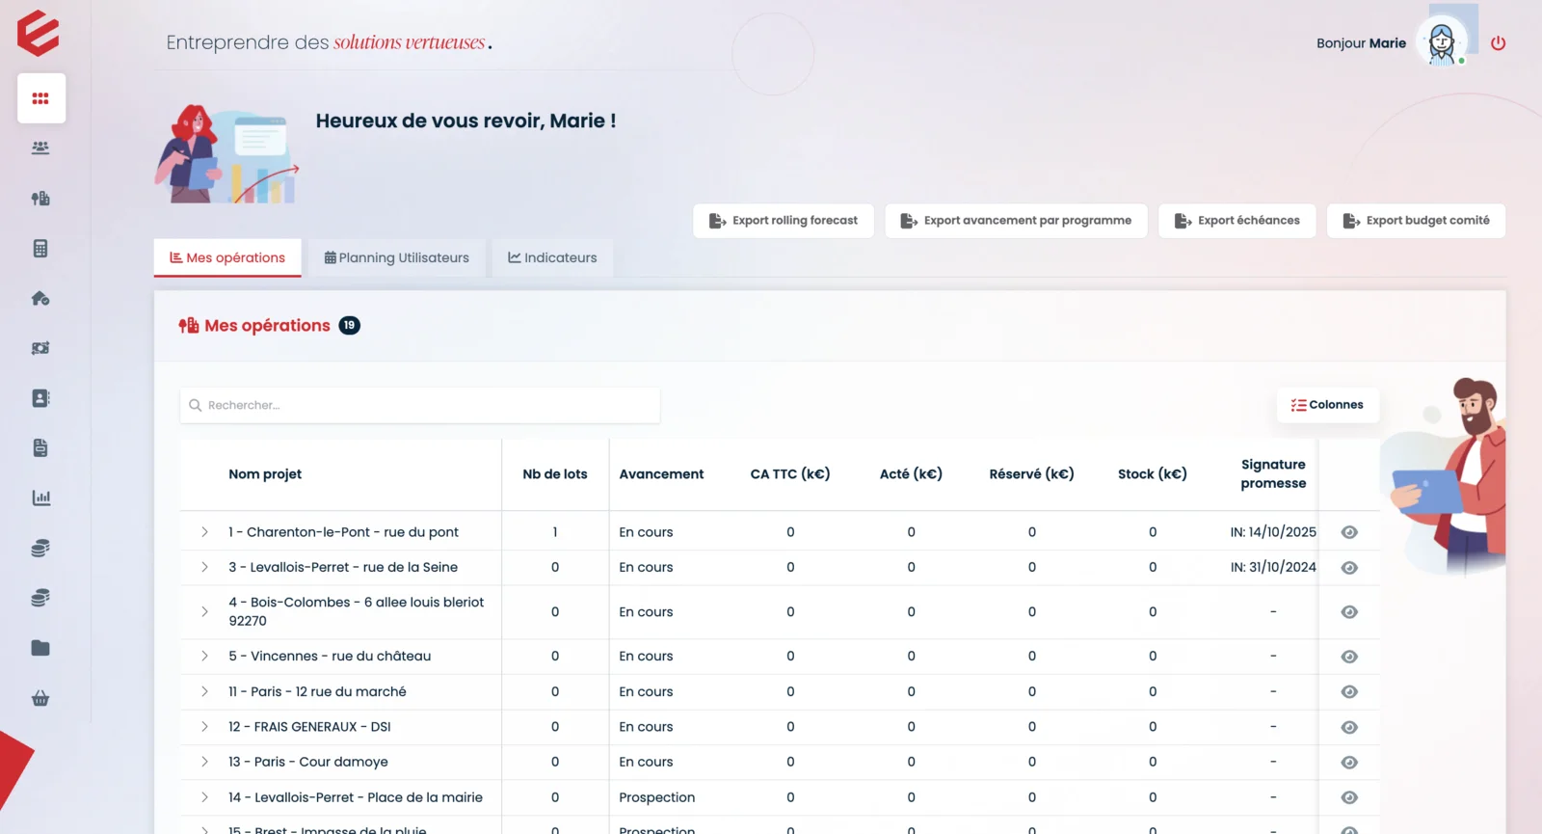This screenshot has height=834, width=1542.
Task: Click the Rechercher search field
Action: click(419, 406)
